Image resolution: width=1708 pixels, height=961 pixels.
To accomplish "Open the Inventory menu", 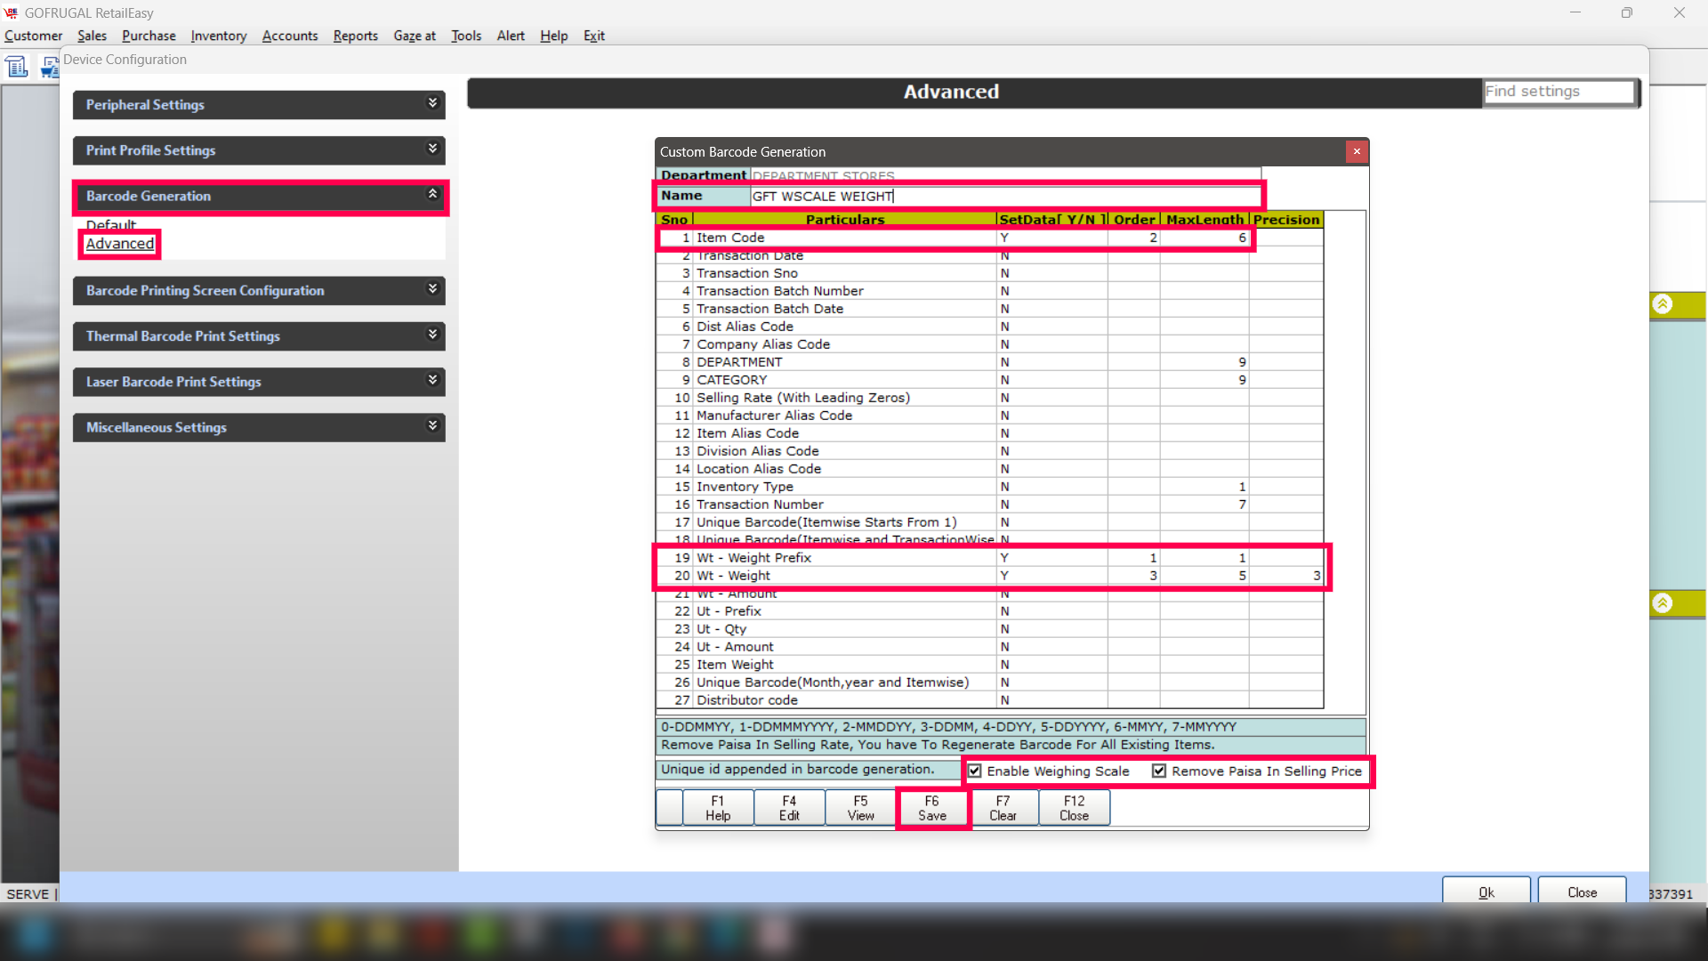I will click(218, 36).
